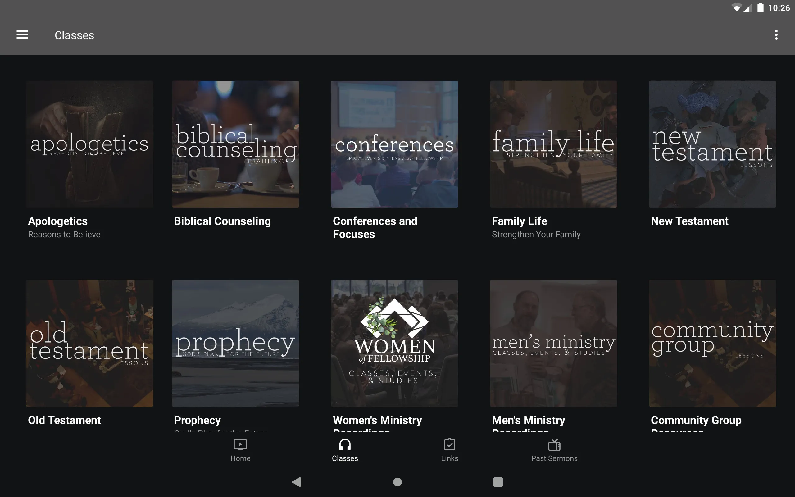Open Conferences and Focuses section

pos(394,144)
